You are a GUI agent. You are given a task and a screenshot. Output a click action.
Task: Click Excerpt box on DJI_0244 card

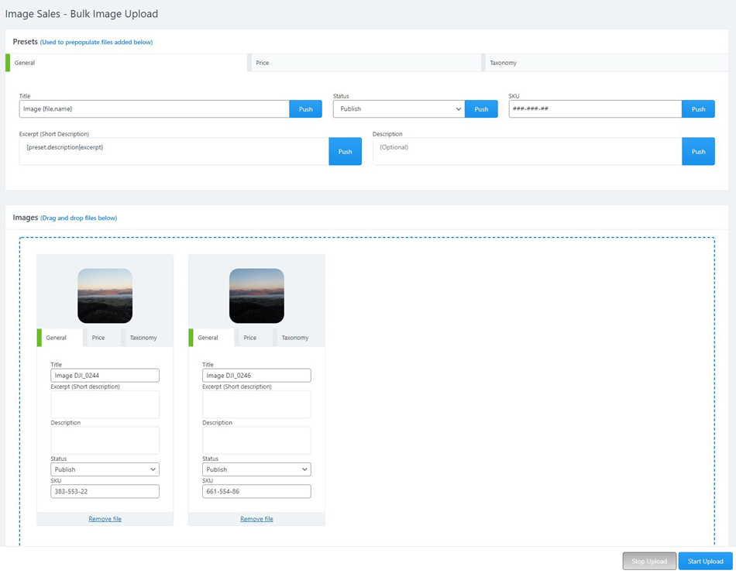(x=105, y=404)
